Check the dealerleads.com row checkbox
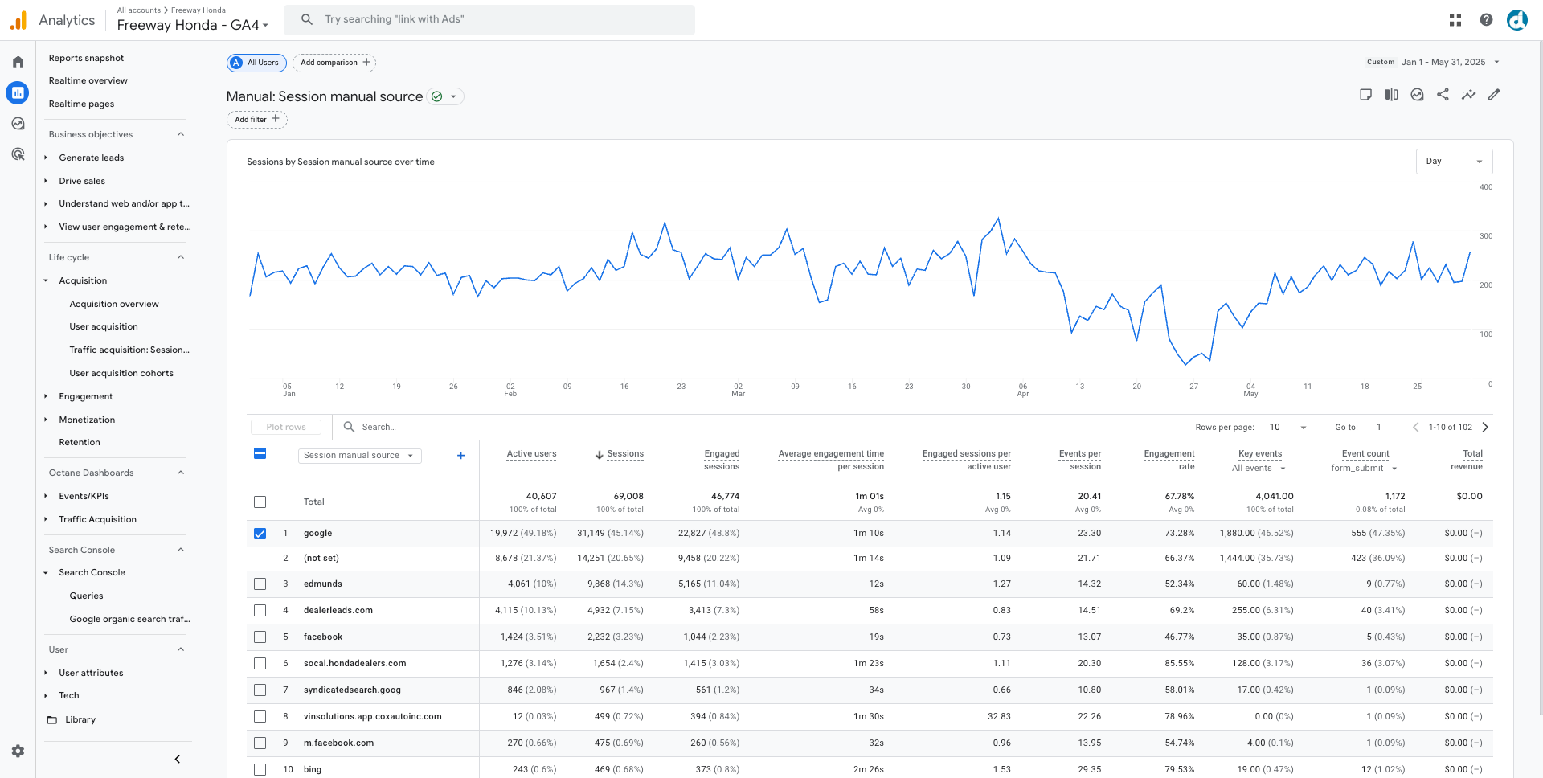This screenshot has height=778, width=1543. (260, 611)
